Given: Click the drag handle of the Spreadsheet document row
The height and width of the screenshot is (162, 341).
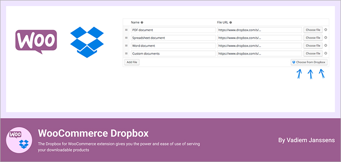Looking at the screenshot, I should [x=126, y=38].
